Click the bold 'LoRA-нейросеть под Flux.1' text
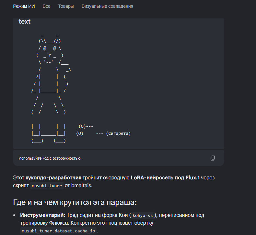The width and height of the screenshot is (256, 235). point(165,178)
